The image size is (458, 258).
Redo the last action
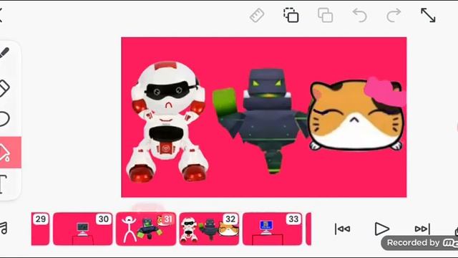point(394,15)
